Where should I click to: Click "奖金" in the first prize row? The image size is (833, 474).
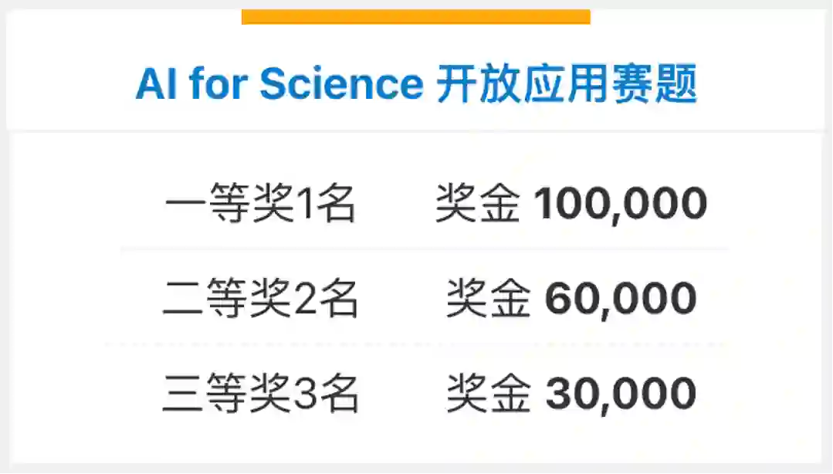[x=477, y=205]
